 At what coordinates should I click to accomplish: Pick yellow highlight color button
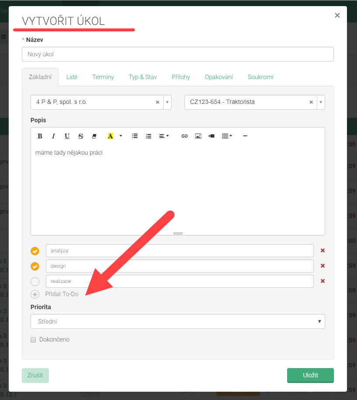[x=110, y=136]
